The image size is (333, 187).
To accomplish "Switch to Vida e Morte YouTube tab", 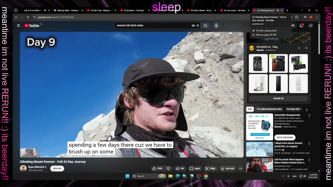I will (201, 10).
